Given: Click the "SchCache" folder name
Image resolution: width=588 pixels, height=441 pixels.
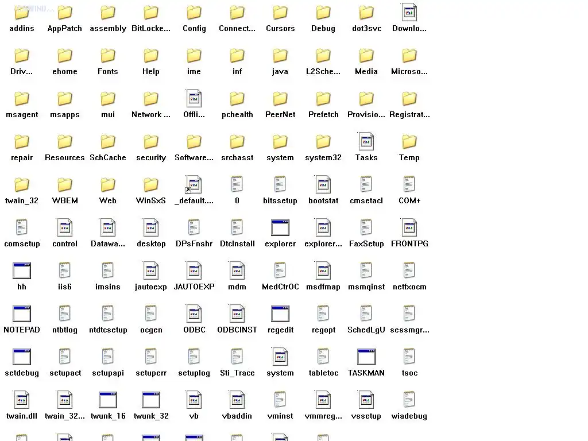Looking at the screenshot, I should (x=108, y=157).
